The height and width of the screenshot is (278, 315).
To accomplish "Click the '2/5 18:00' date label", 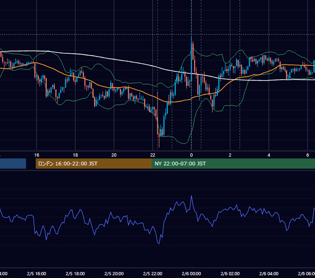I will click(x=75, y=273).
